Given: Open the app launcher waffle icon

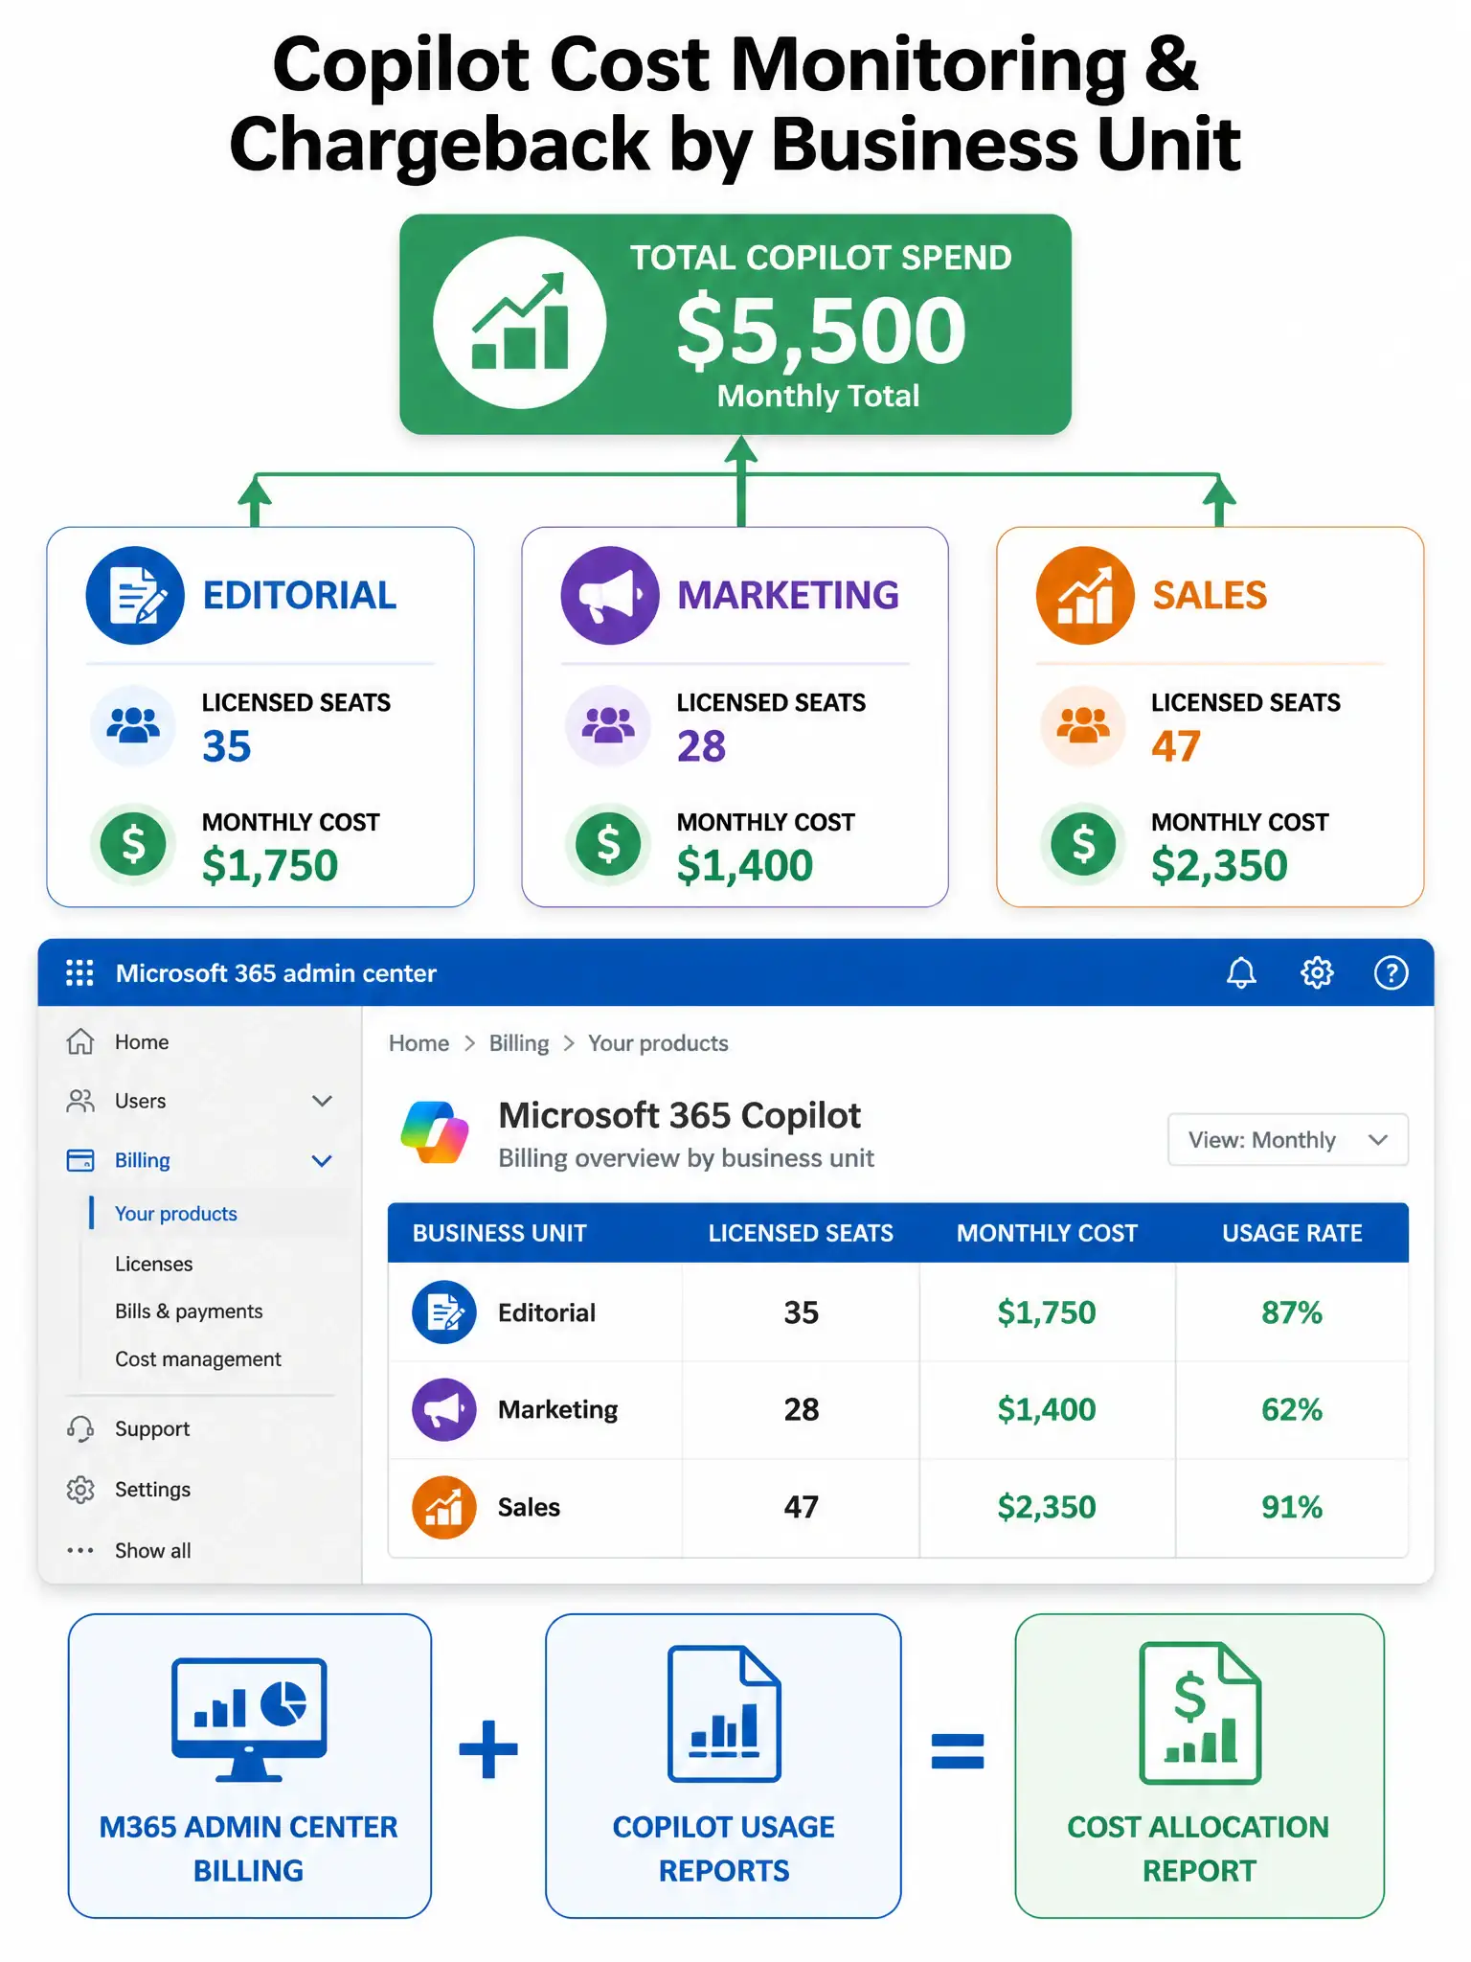Looking at the screenshot, I should (79, 973).
